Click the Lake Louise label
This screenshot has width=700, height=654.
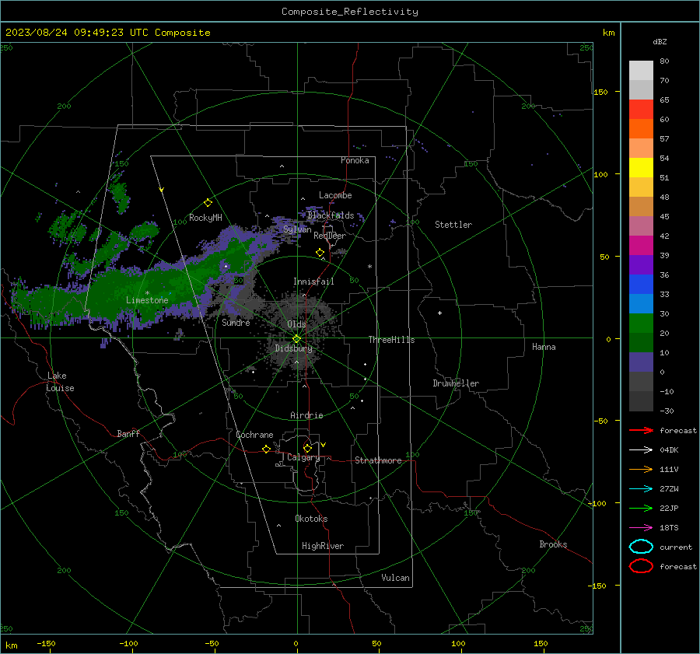pyautogui.click(x=60, y=382)
